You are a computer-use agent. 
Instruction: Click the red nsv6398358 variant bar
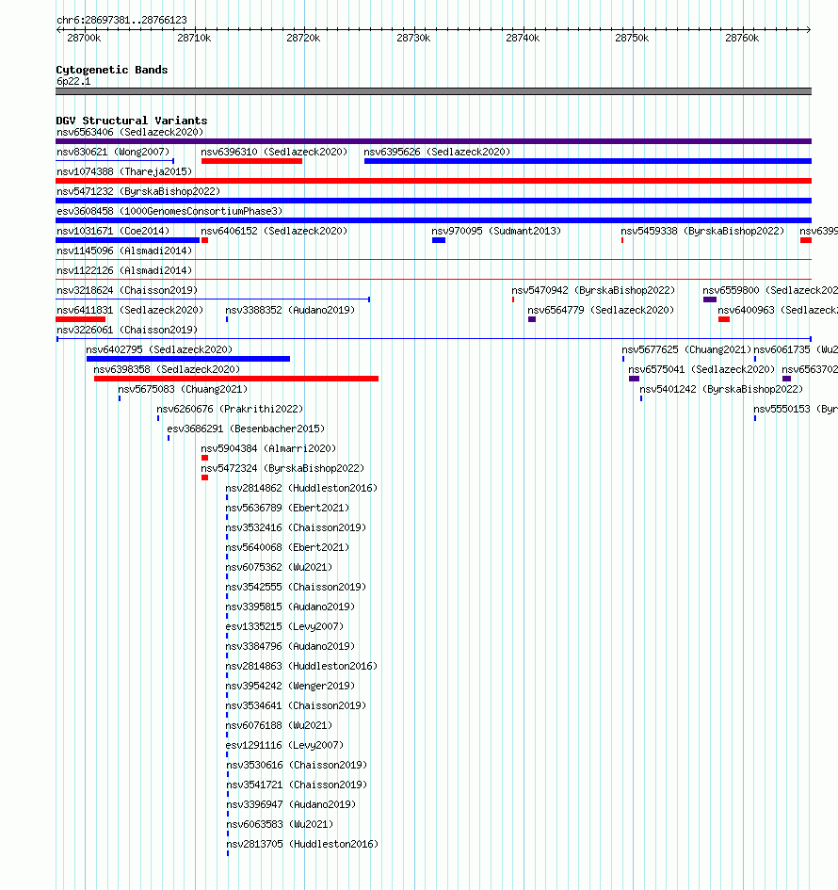(236, 379)
